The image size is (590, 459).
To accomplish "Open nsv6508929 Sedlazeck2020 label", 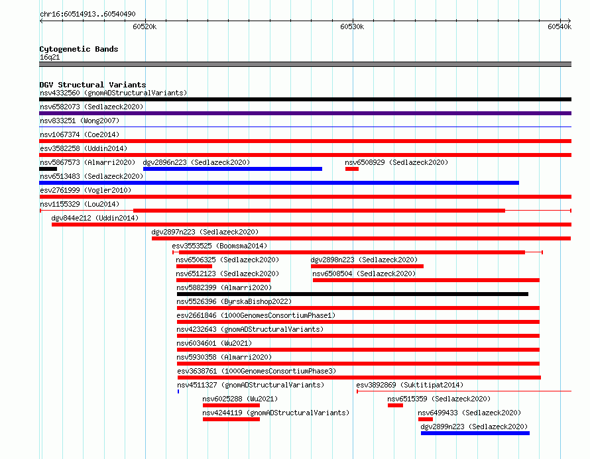I will 396,162.
